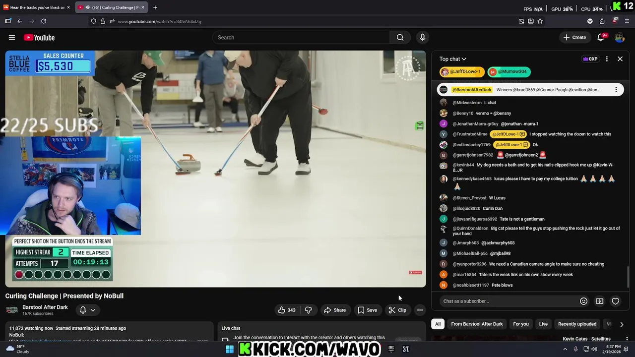Bookmark this page with the star
The image size is (635, 357).
pos(540,21)
